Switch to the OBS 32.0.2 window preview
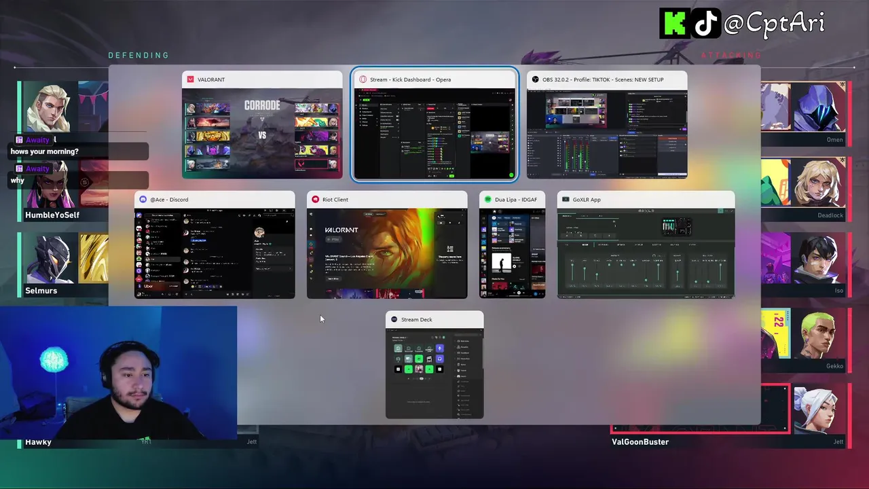Screen dimensions: 869x489 [607, 125]
